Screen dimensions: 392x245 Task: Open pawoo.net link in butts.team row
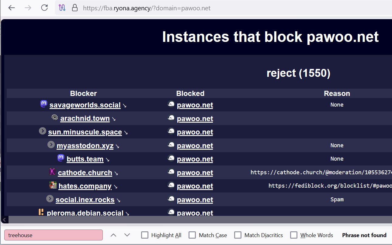195,159
